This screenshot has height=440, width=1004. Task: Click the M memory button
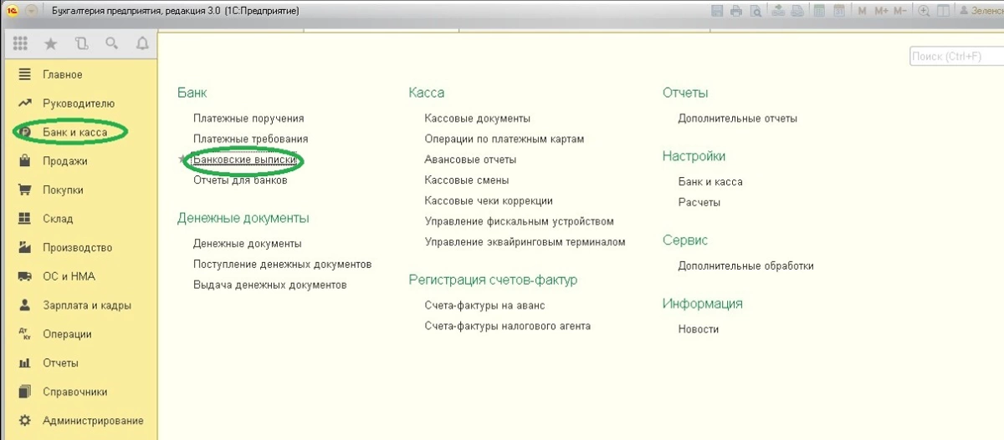pos(863,11)
